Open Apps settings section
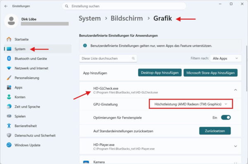The height and width of the screenshot is (164, 248). [x=38, y=87]
